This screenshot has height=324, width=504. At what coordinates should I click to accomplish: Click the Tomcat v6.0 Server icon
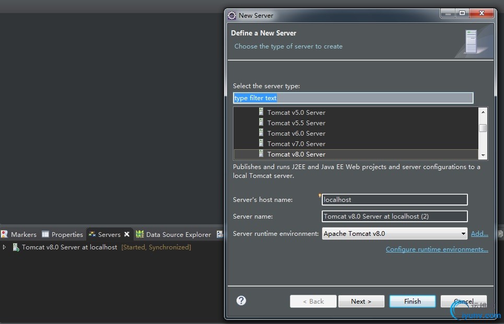pos(261,133)
